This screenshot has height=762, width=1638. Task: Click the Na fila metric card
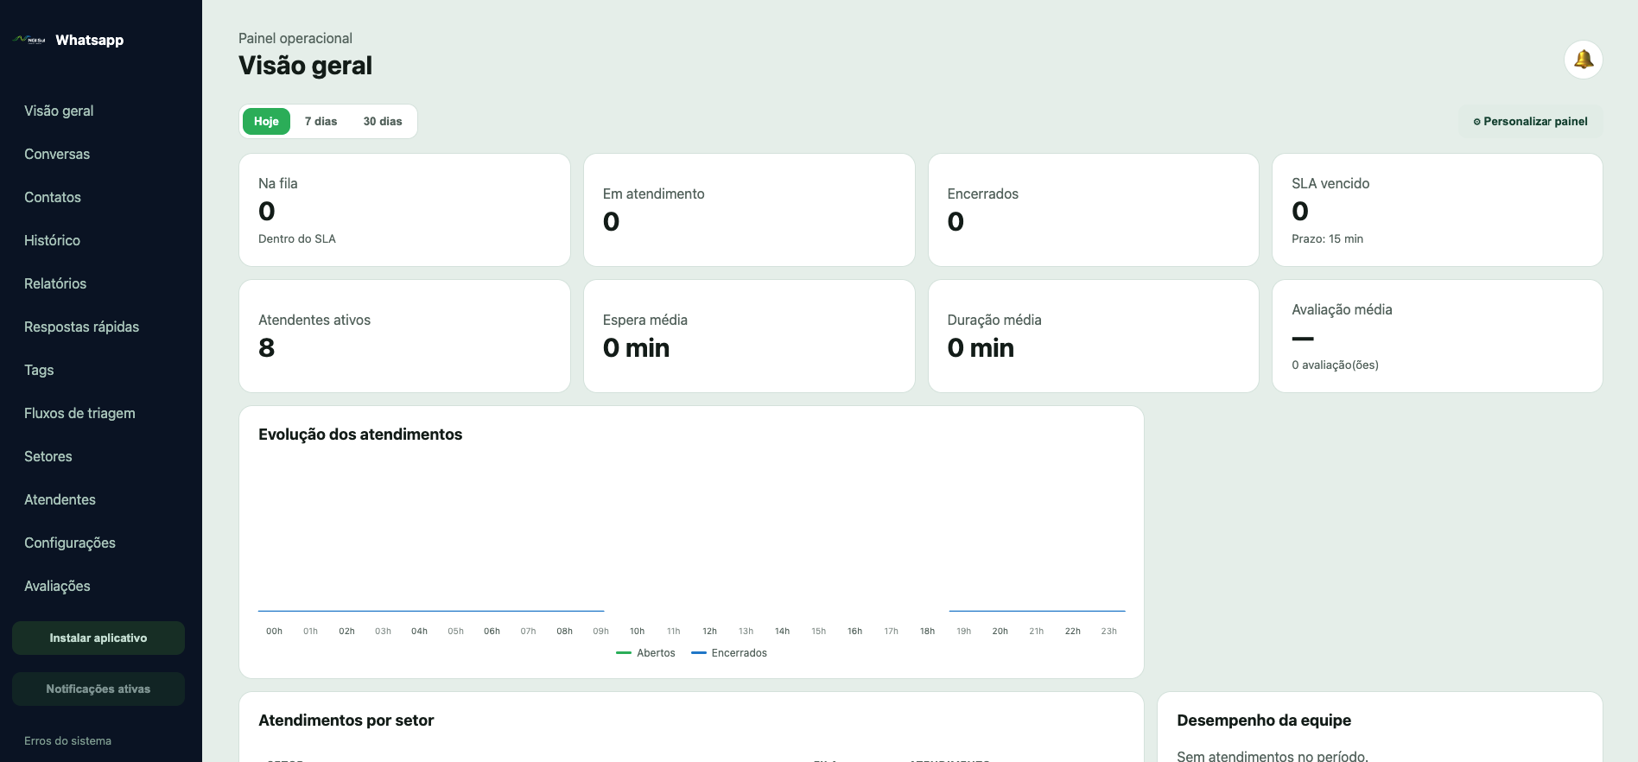[x=404, y=210]
